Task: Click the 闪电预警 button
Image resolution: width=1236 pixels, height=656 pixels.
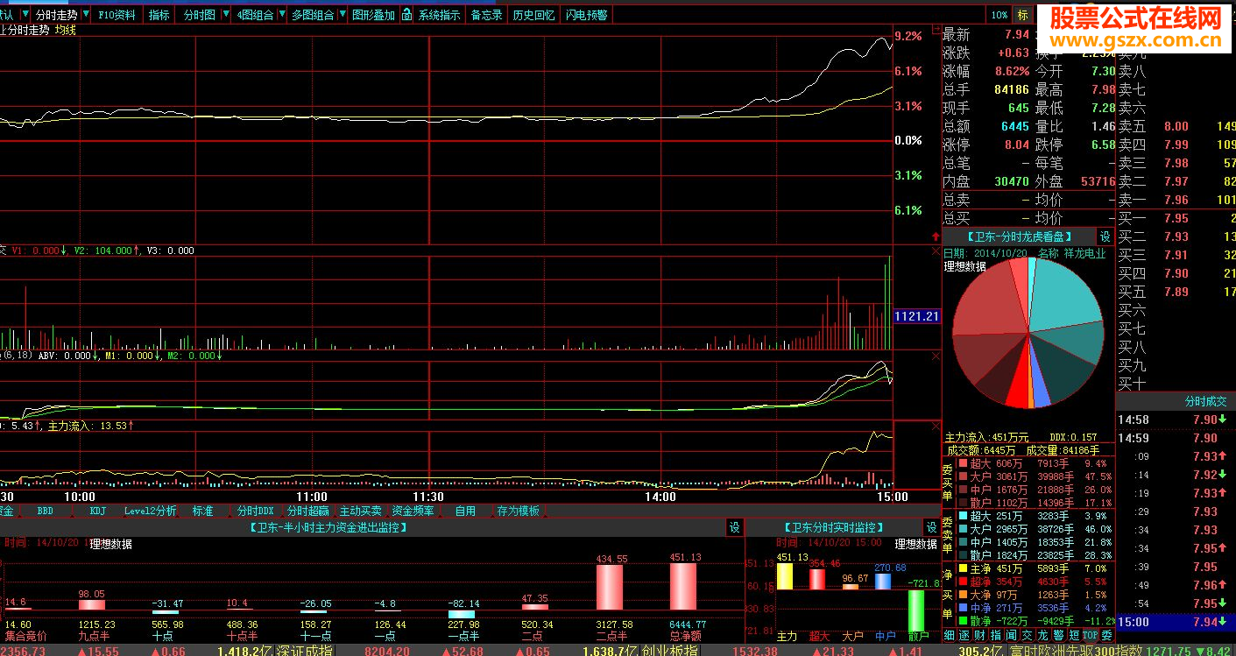Action: 586,15
